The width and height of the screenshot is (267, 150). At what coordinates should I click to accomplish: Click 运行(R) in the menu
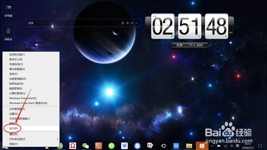click(31, 128)
